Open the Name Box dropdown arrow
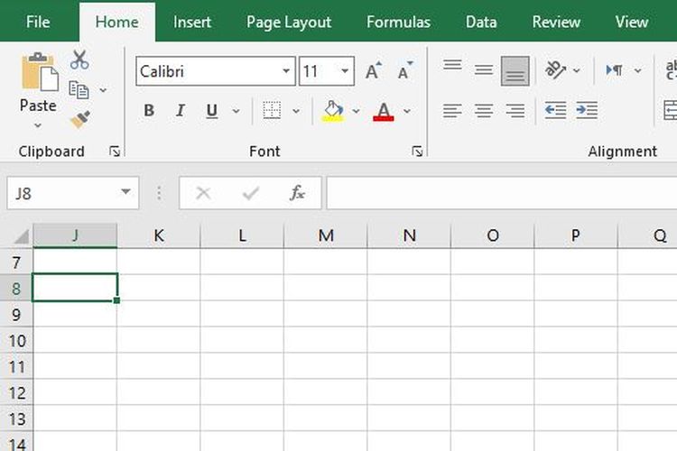677x451 pixels. click(125, 193)
